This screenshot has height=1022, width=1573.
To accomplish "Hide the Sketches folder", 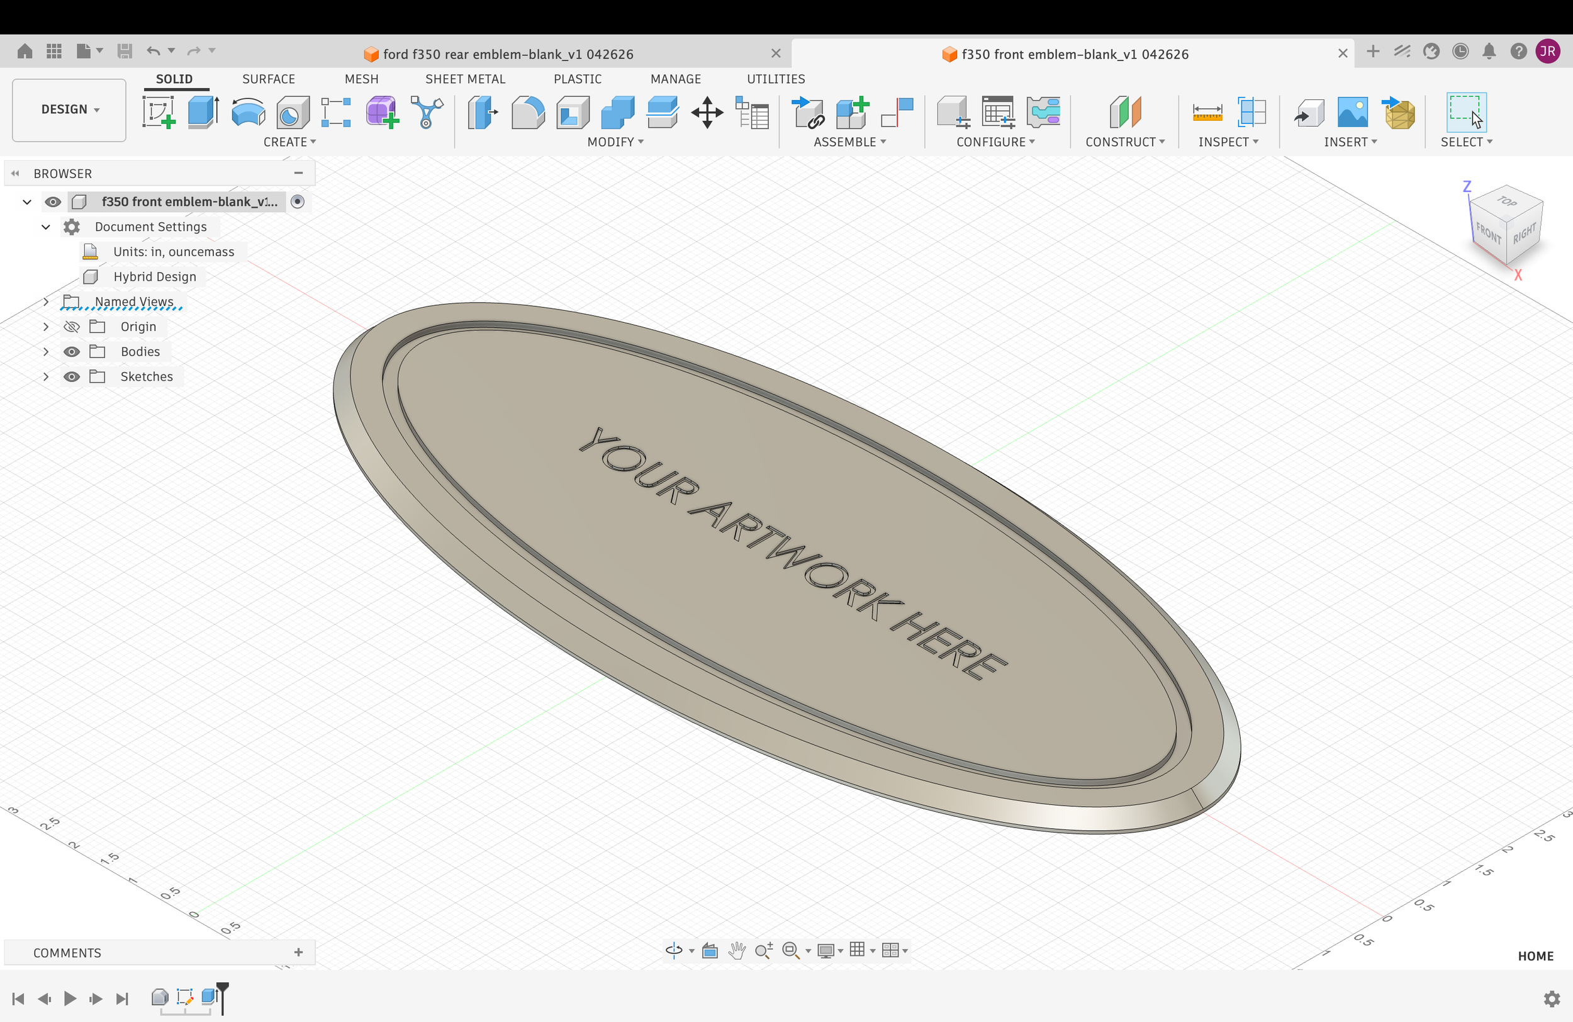I will click(x=71, y=377).
